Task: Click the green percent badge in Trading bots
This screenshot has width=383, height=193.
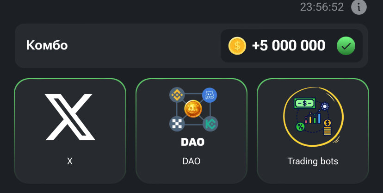Action: (x=300, y=127)
